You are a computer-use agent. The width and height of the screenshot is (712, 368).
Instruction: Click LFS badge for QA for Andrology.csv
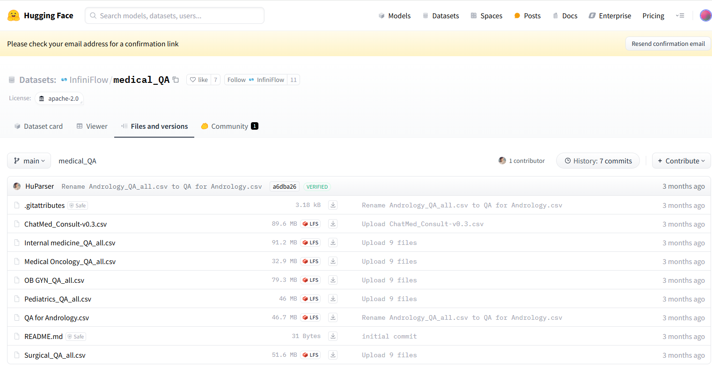click(310, 317)
